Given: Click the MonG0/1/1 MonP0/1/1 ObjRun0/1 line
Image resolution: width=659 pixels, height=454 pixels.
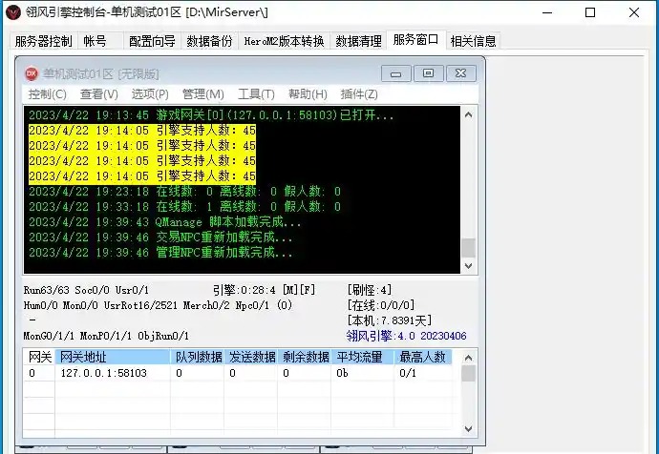Looking at the screenshot, I should click(x=106, y=336).
